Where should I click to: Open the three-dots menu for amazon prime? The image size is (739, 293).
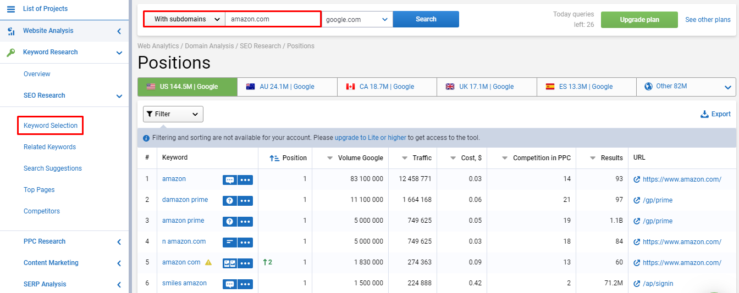point(245,222)
